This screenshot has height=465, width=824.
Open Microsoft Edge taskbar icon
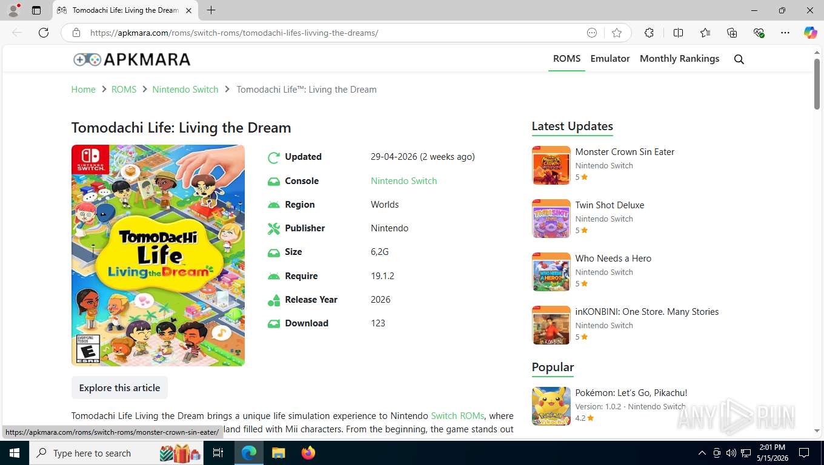tap(248, 453)
